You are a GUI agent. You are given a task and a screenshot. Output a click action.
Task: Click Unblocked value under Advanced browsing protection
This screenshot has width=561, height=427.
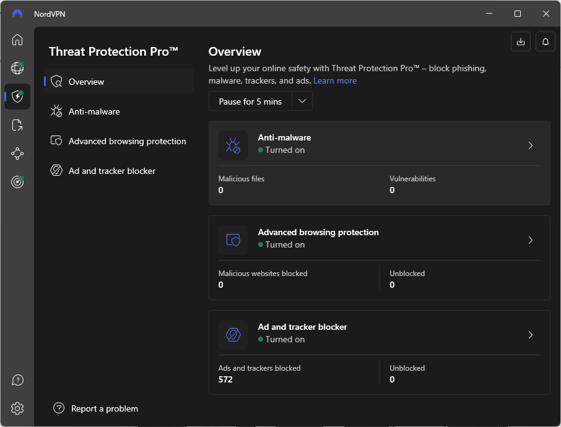(x=392, y=285)
